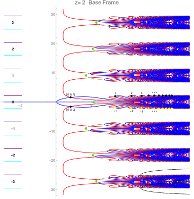Viewport: 194px width, 199px height.
Task: Click the y-axis tick label −30
Action: coord(53,190)
